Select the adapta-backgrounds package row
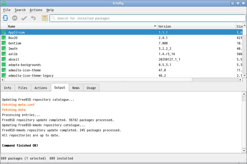 pyautogui.click(x=121, y=65)
